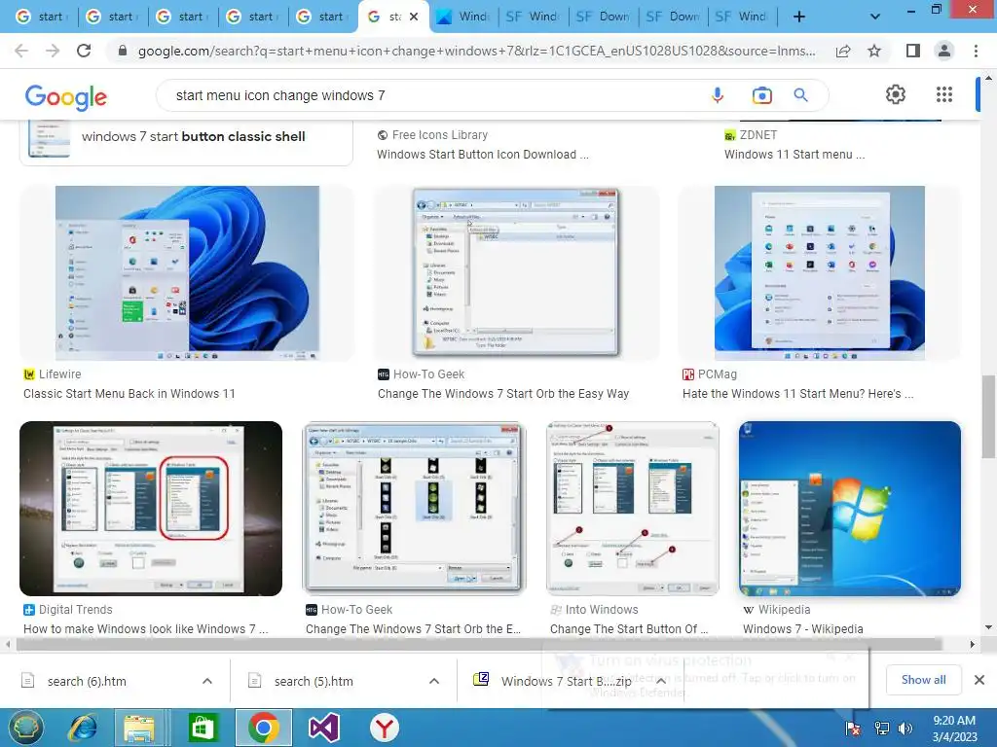Click the Digital Trends Classic Shell thumbnail
997x747 pixels.
pyautogui.click(x=151, y=508)
